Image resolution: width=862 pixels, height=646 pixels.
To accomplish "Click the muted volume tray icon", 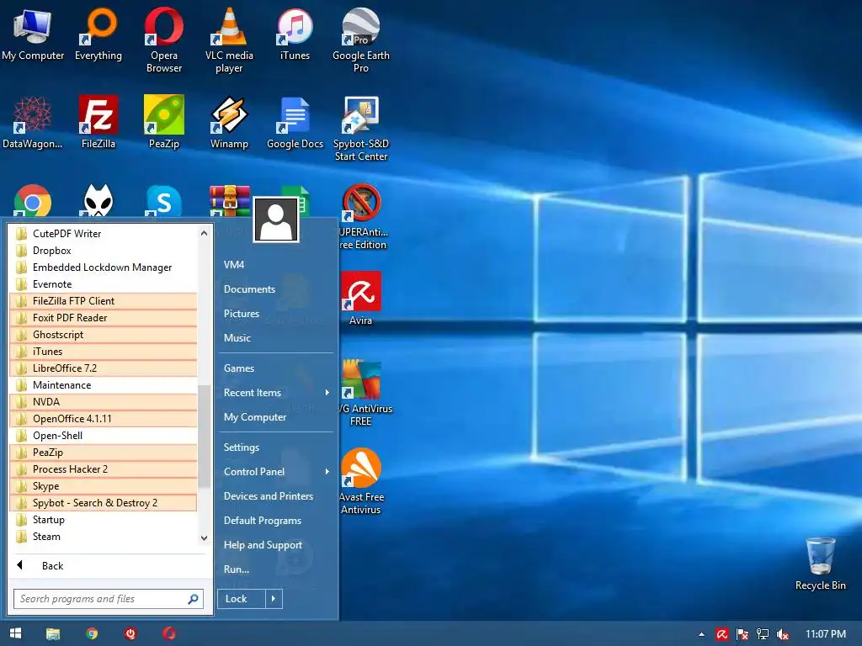I will [x=782, y=634].
